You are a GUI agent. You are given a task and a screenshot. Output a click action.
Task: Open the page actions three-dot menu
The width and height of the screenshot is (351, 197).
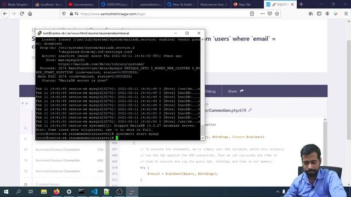262,14
